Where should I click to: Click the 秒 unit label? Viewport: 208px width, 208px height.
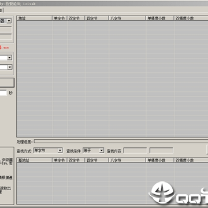click(x=11, y=93)
